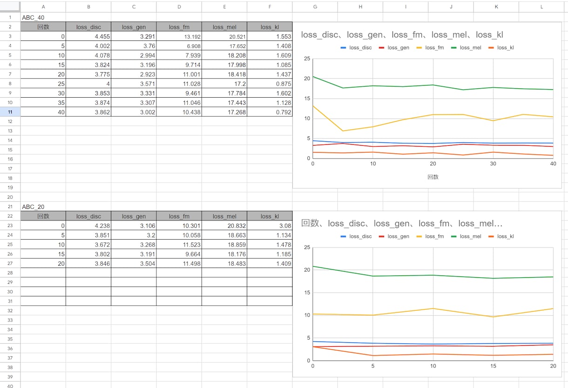Select the cell showing 20.521
The image size is (568, 388).
pyautogui.click(x=224, y=36)
